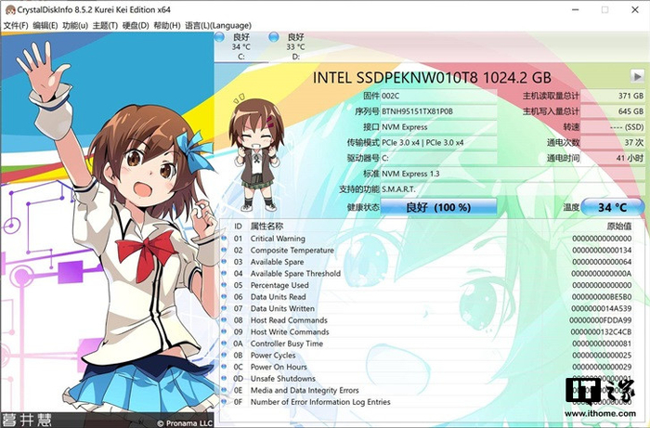Click the 原始值 column header

[619, 227]
